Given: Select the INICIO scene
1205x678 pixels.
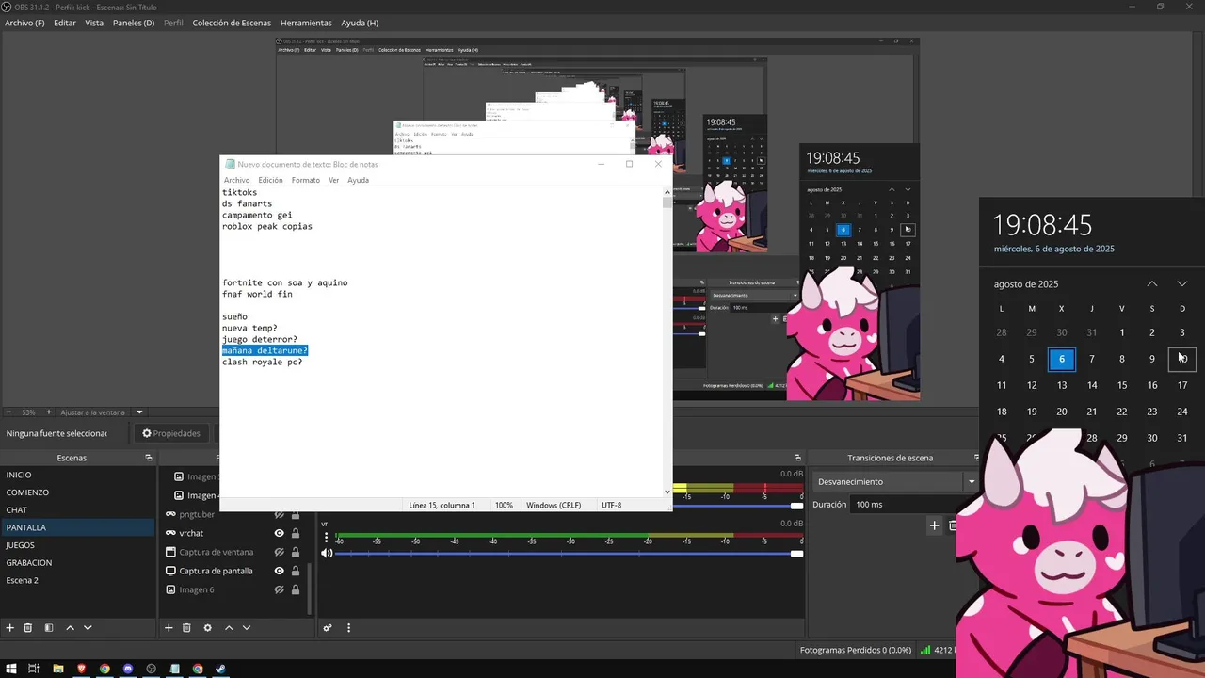Looking at the screenshot, I should (x=77, y=475).
